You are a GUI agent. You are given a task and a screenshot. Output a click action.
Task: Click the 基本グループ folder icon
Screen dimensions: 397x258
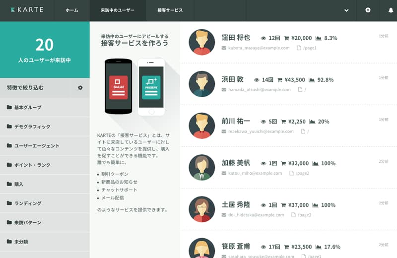(x=9, y=107)
